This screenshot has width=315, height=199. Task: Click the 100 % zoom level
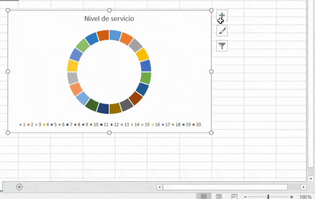click(x=305, y=197)
